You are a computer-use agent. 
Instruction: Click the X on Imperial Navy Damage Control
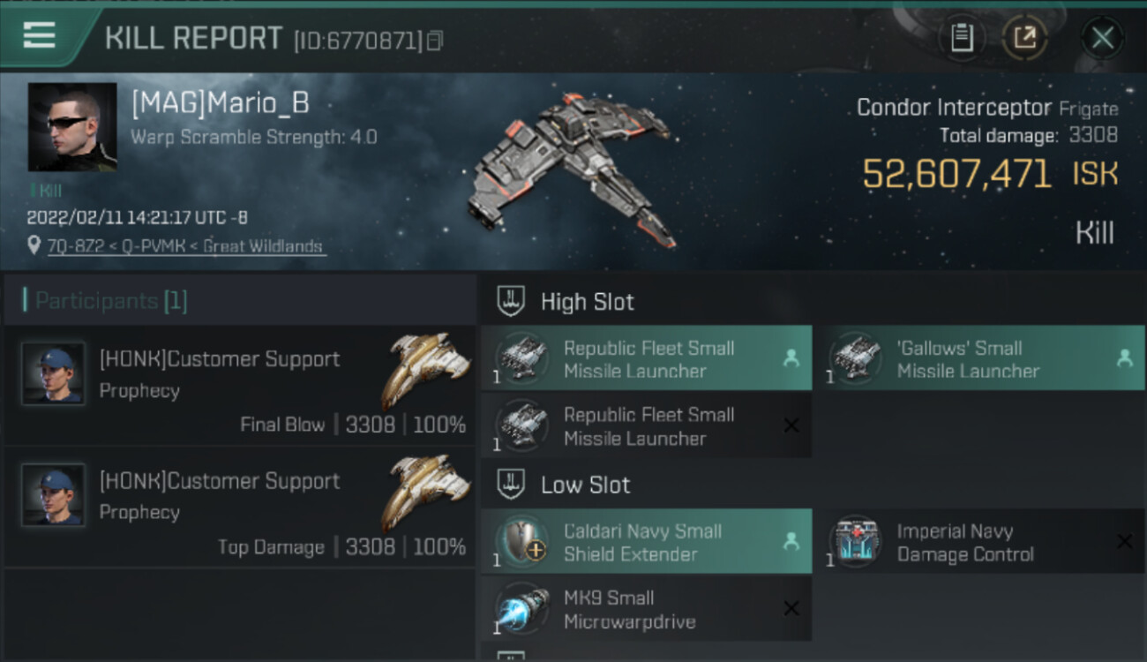pyautogui.click(x=1124, y=542)
